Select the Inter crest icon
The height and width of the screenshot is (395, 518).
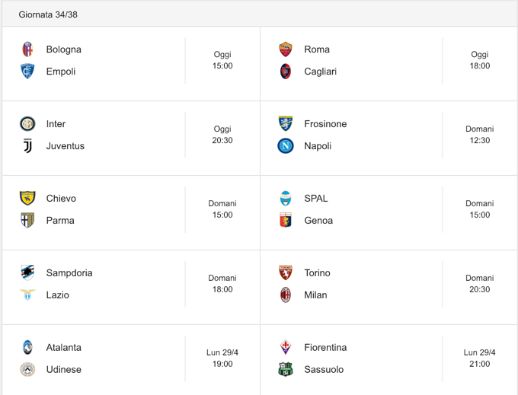[27, 124]
